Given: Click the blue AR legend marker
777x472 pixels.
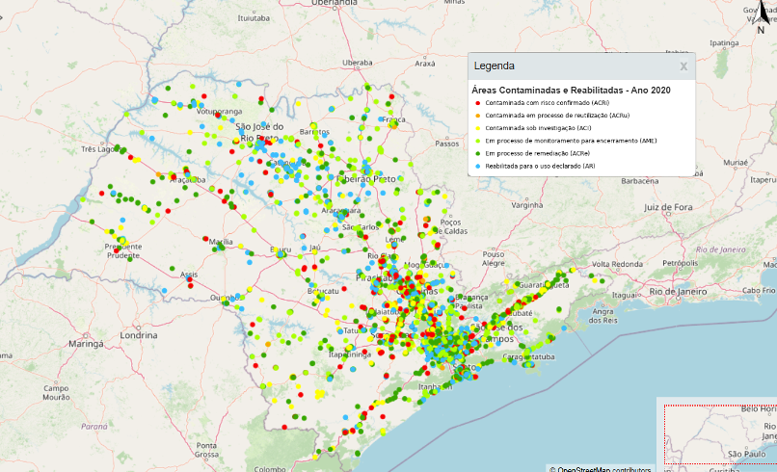Looking at the screenshot, I should (477, 166).
